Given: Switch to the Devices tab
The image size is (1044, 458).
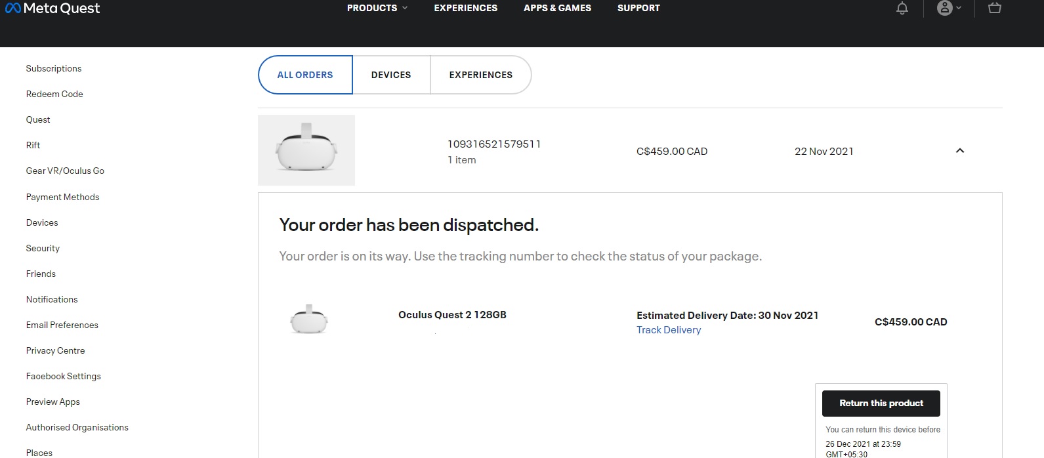Looking at the screenshot, I should [x=391, y=75].
